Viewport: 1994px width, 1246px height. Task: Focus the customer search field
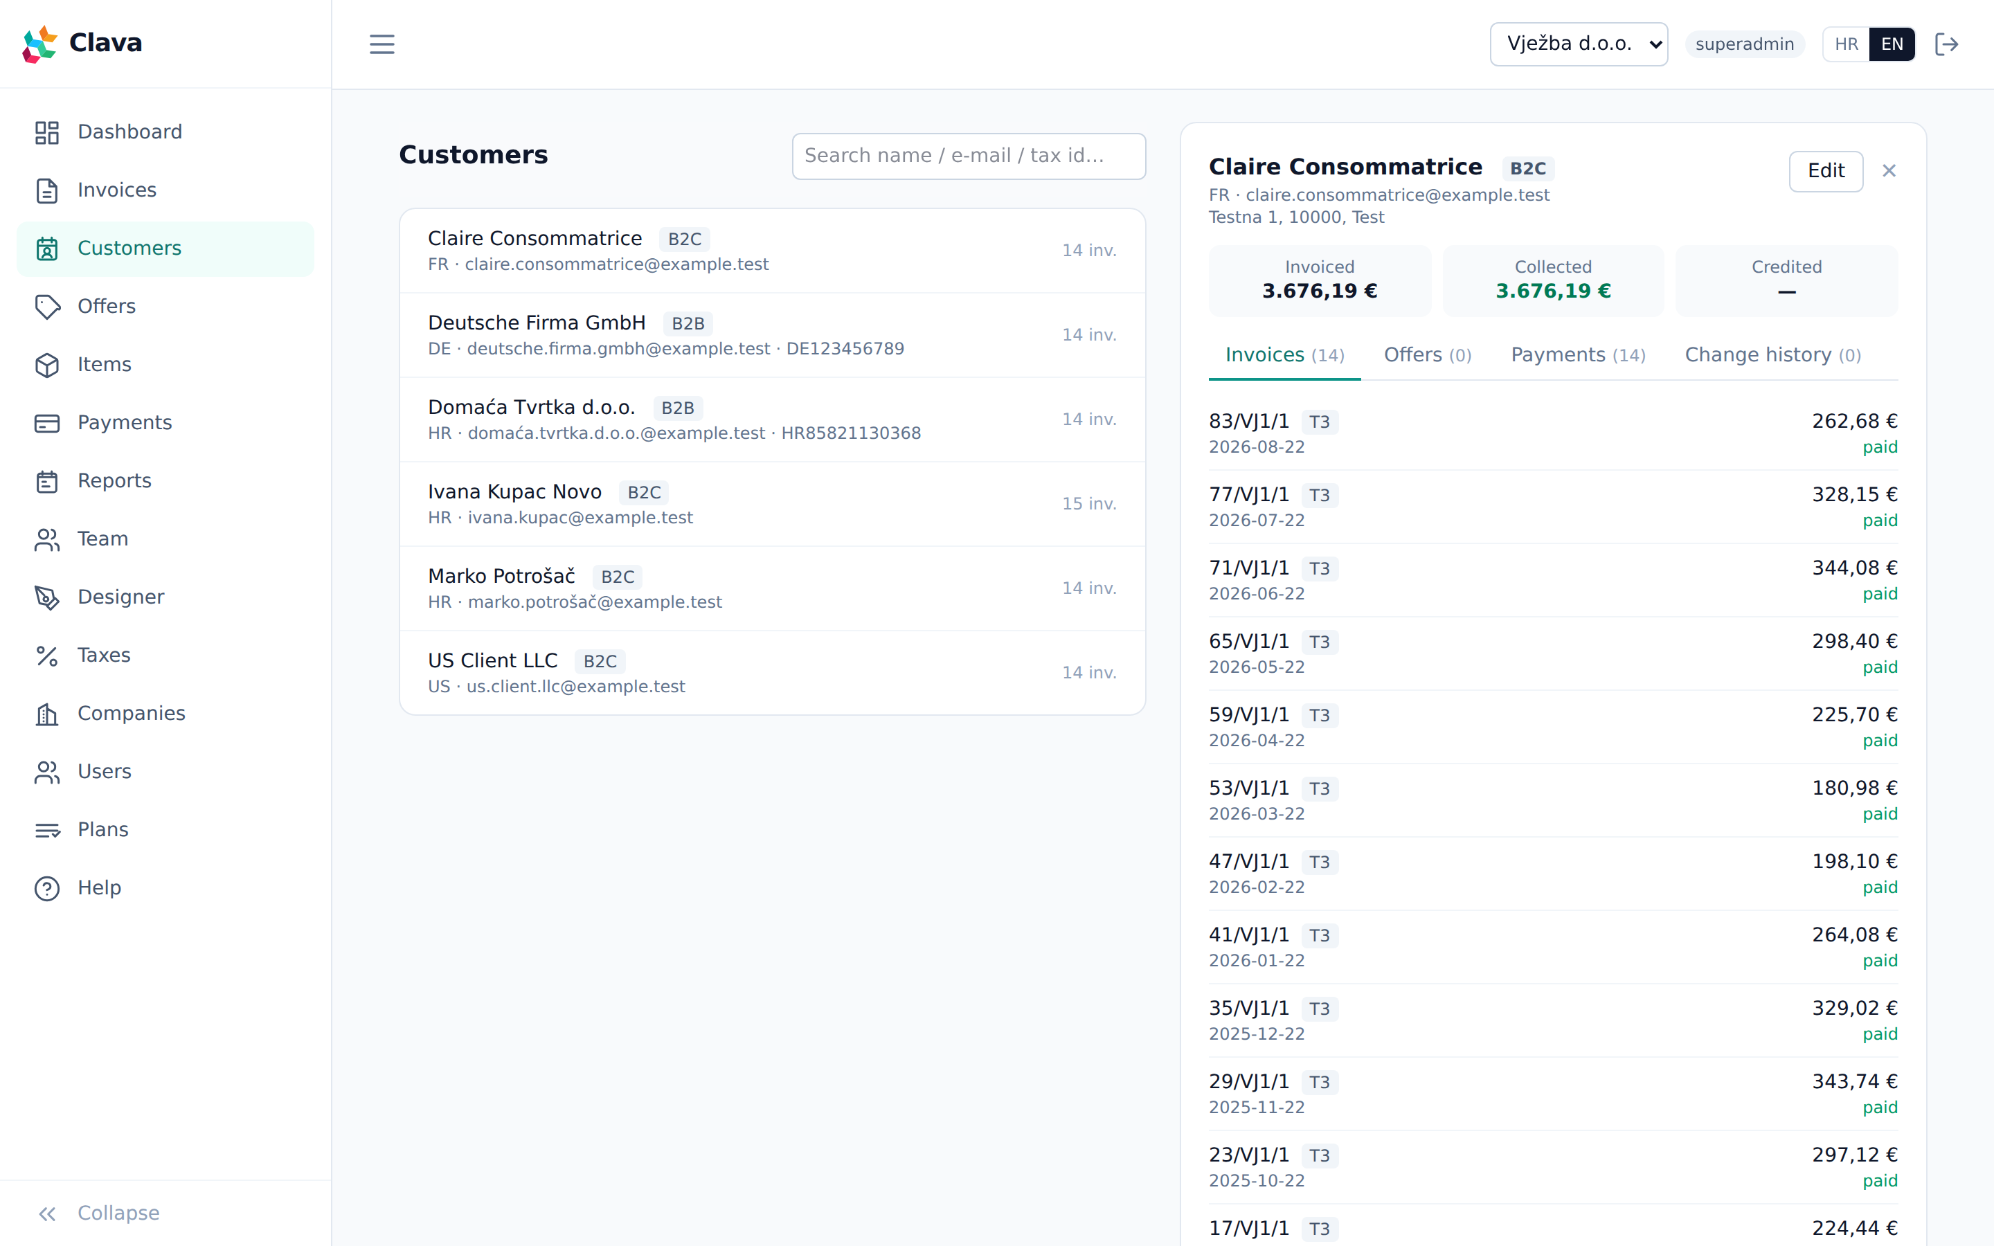[968, 156]
